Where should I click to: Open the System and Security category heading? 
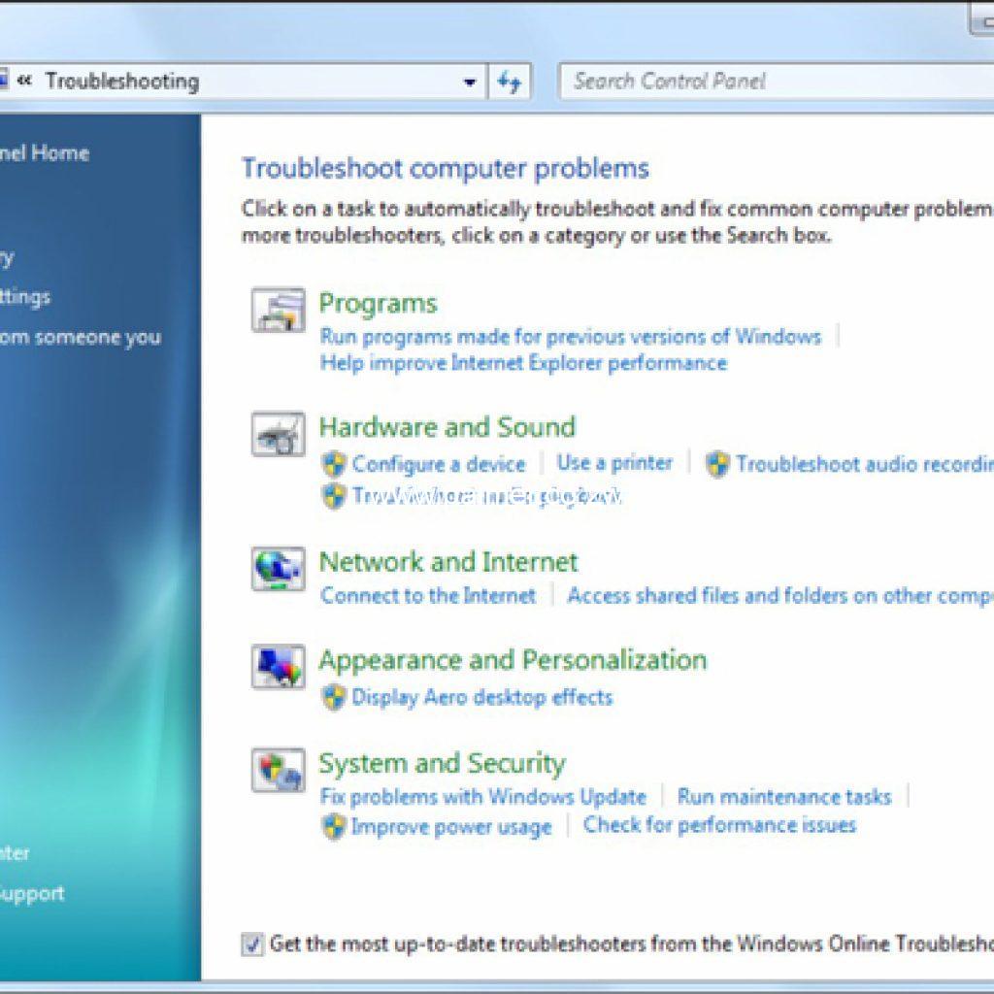click(x=442, y=763)
